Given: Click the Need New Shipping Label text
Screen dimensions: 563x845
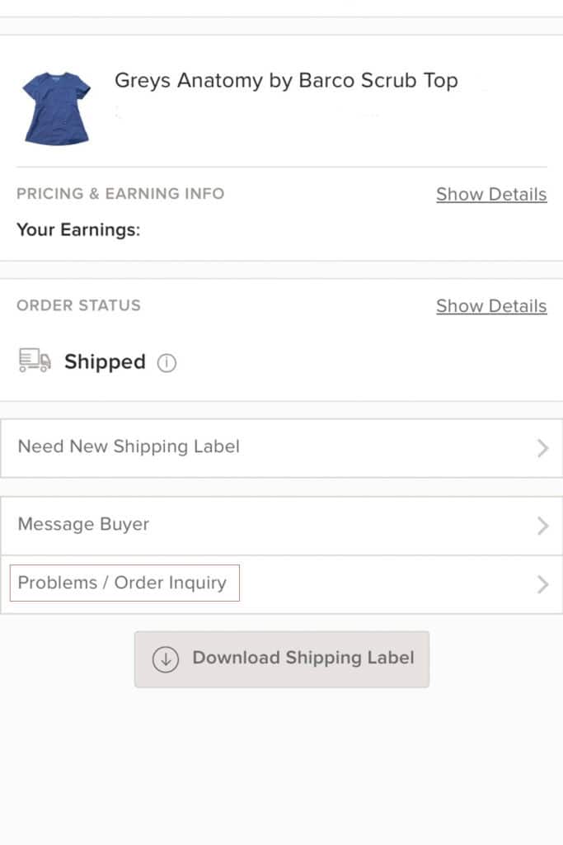Looking at the screenshot, I should (x=129, y=446).
